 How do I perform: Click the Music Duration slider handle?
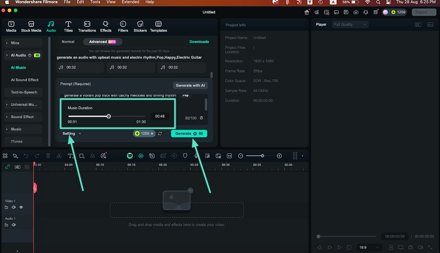[x=109, y=116]
